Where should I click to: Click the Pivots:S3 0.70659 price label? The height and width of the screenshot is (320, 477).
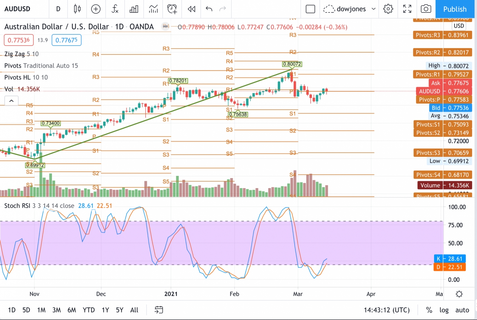coord(442,153)
